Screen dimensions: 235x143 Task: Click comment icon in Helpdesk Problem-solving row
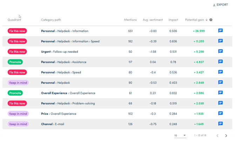click(220, 103)
